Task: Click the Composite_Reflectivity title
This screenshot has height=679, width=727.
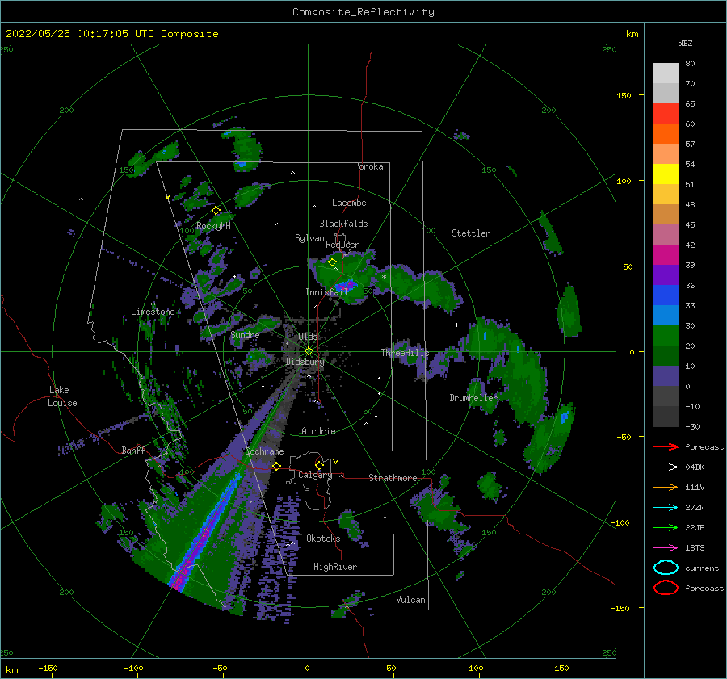Action: coord(363,12)
